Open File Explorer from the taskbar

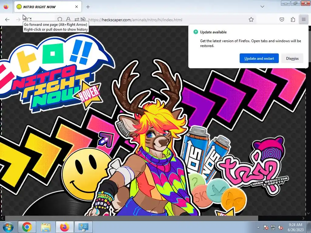click(x=46, y=227)
